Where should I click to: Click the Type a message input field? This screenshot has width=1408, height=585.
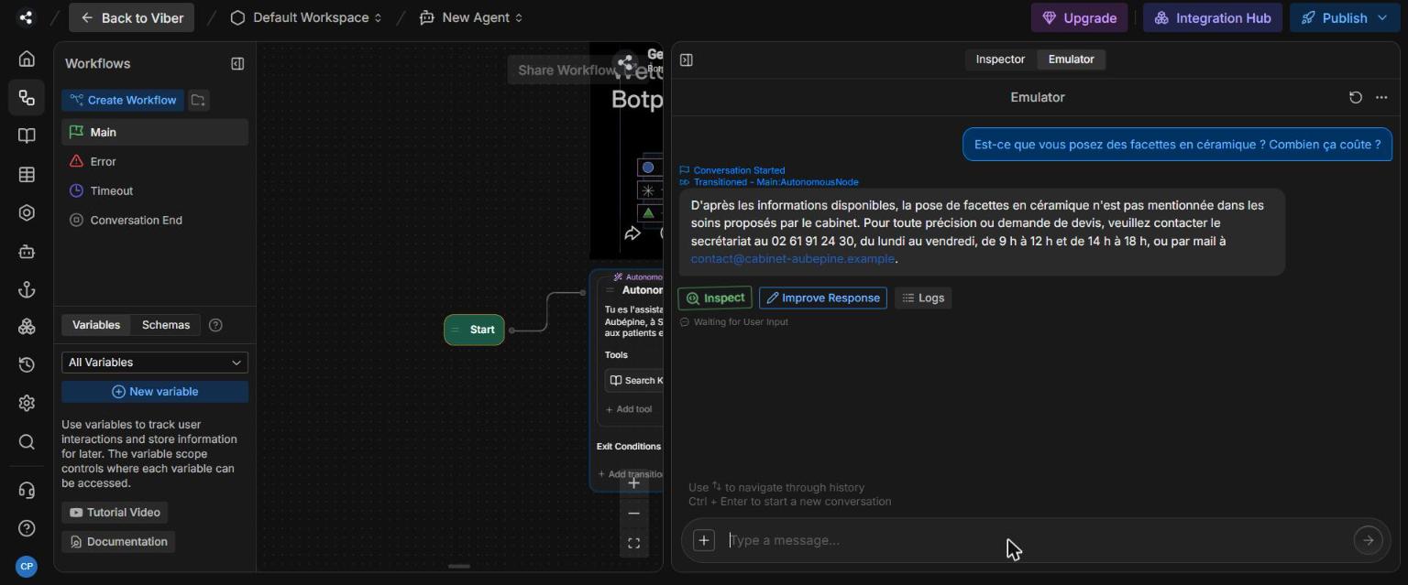click(x=1036, y=540)
